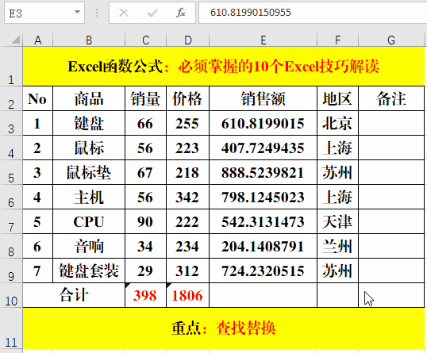The width and height of the screenshot is (427, 353).
Task: Select row 3 header
Action: [11, 123]
